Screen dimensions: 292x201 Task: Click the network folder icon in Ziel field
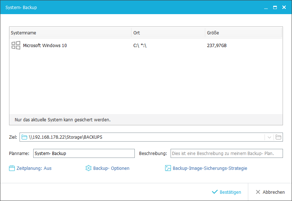coord(24,137)
